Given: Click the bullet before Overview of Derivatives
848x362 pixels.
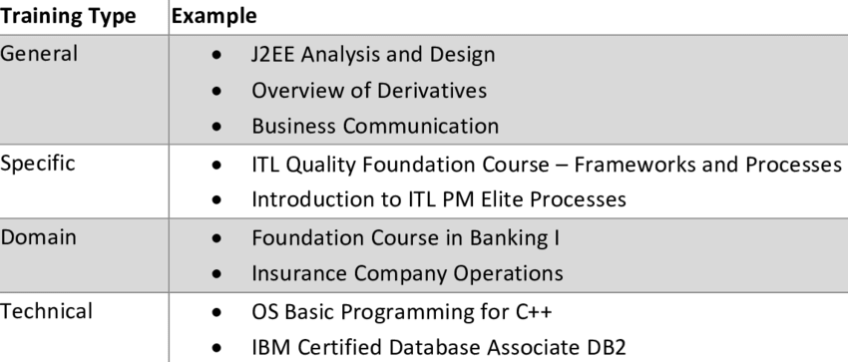Looking at the screenshot, I should pos(216,91).
